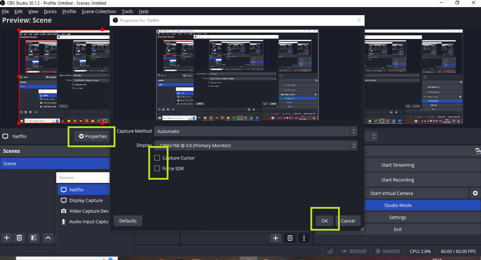Click the plus icon beside the three-dot menu

point(276,238)
